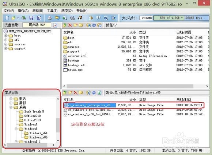Click the New image toolbar icon

coord(7,18)
